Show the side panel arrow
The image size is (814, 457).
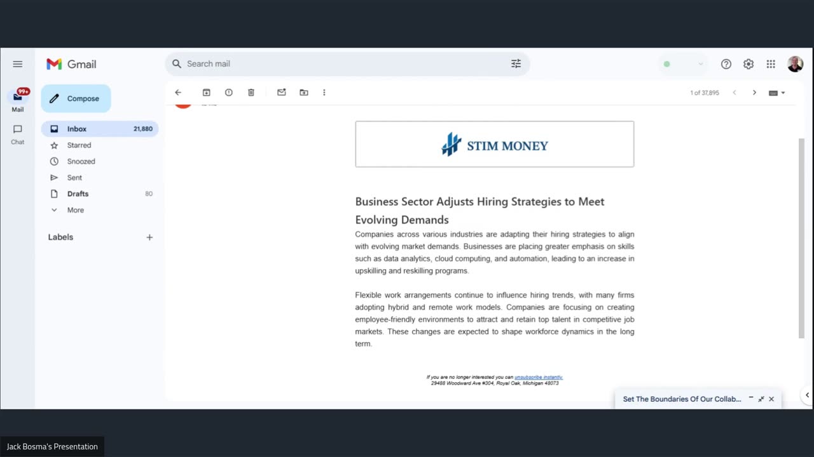(x=807, y=395)
